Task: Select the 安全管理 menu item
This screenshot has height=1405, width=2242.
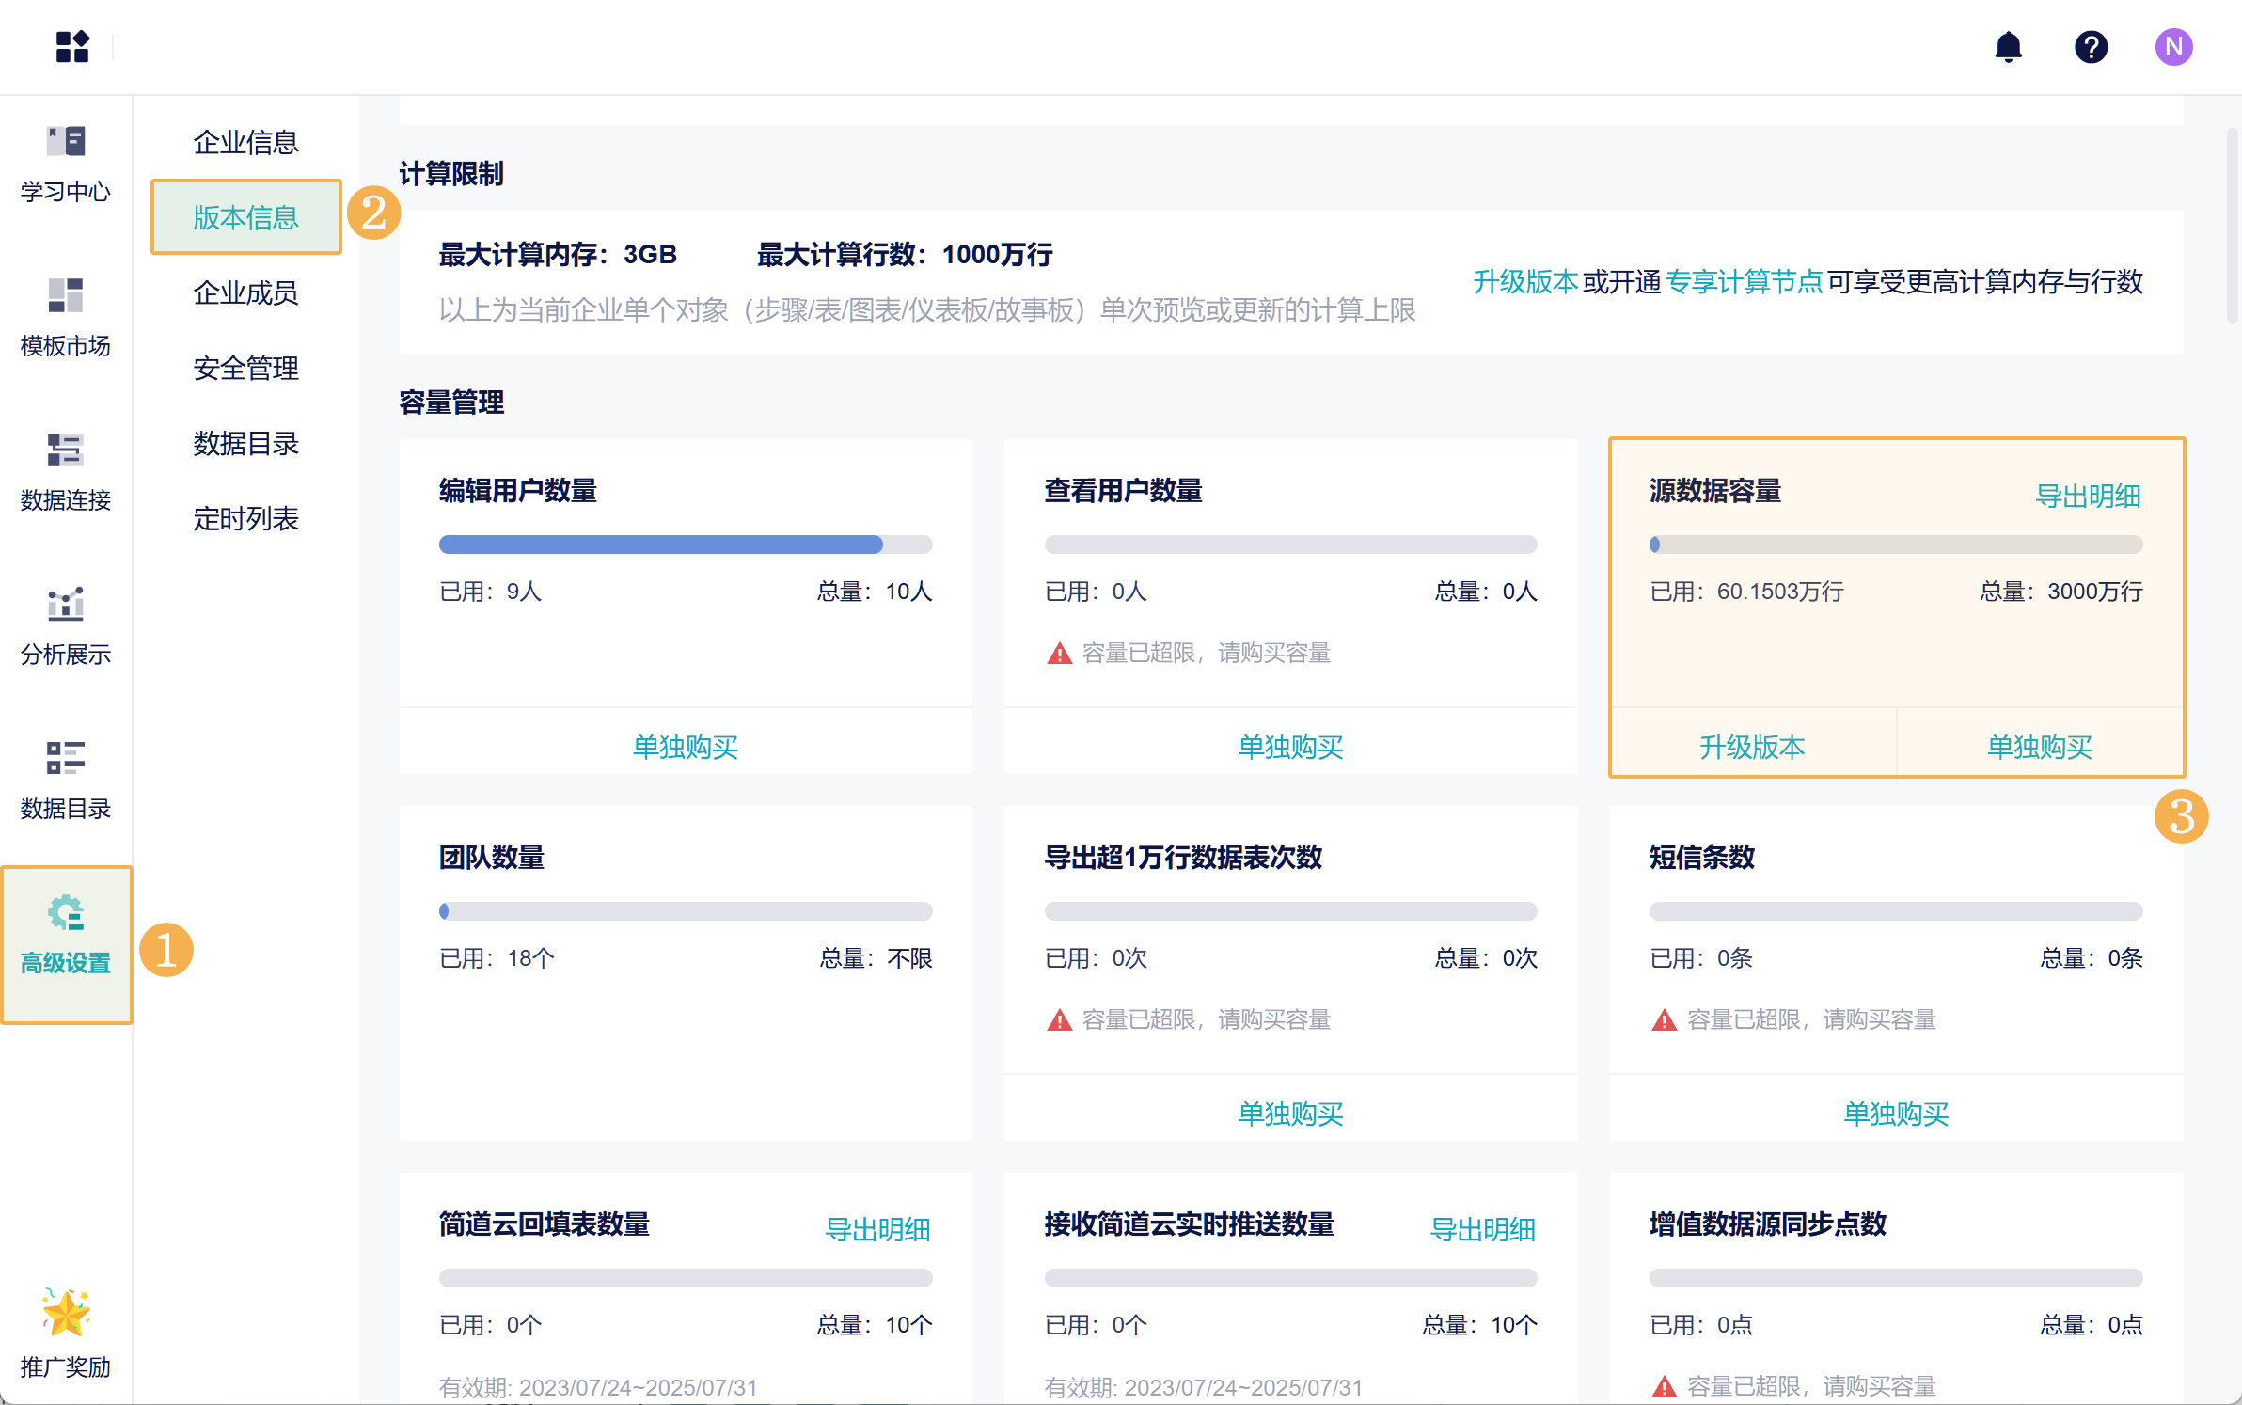Action: pos(245,368)
